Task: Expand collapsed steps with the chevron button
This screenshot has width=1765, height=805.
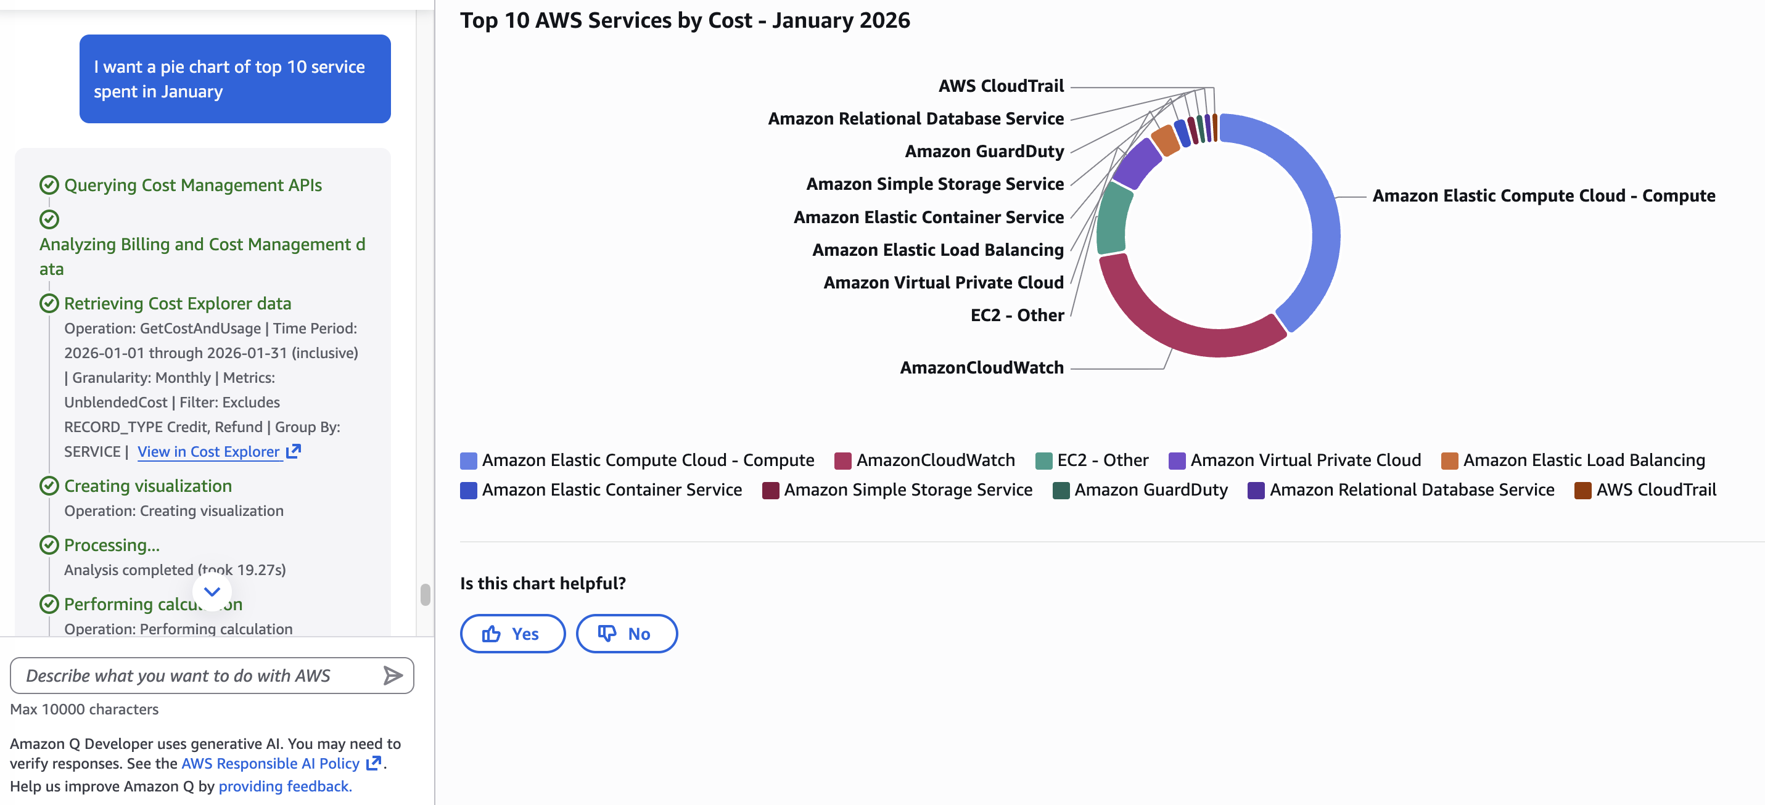Action: (212, 590)
